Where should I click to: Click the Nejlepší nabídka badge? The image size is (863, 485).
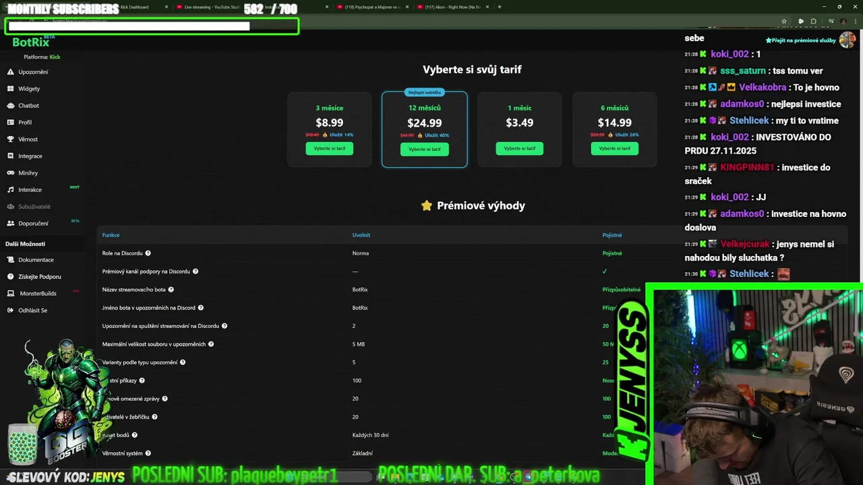(424, 92)
